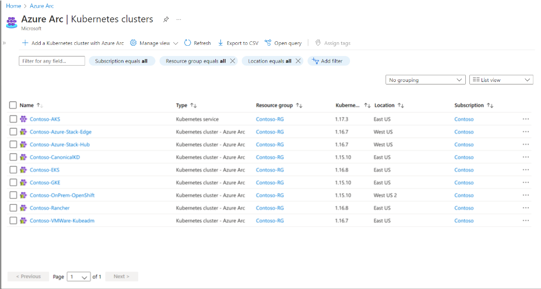Viewport: 541px width, 289px height.
Task: Open the Manage view menu
Action: (154, 43)
